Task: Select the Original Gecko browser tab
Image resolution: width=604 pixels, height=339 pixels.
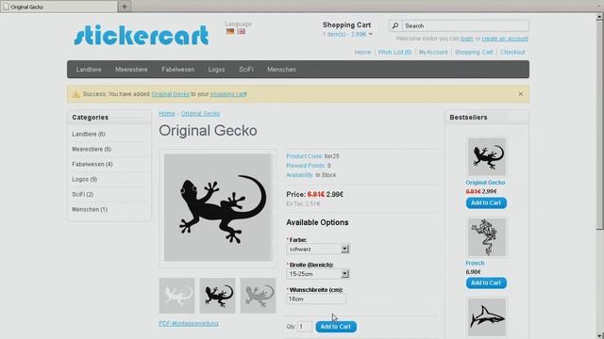Action: 59,7
